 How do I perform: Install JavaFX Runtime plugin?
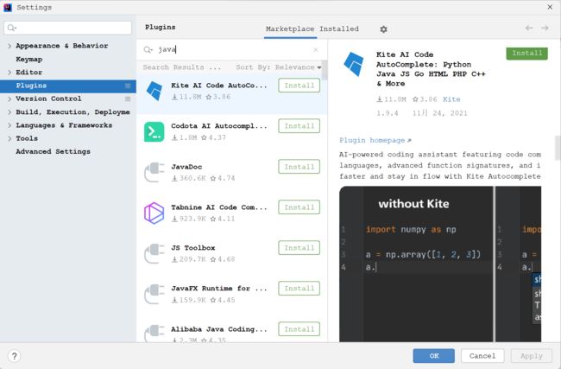[x=299, y=289]
